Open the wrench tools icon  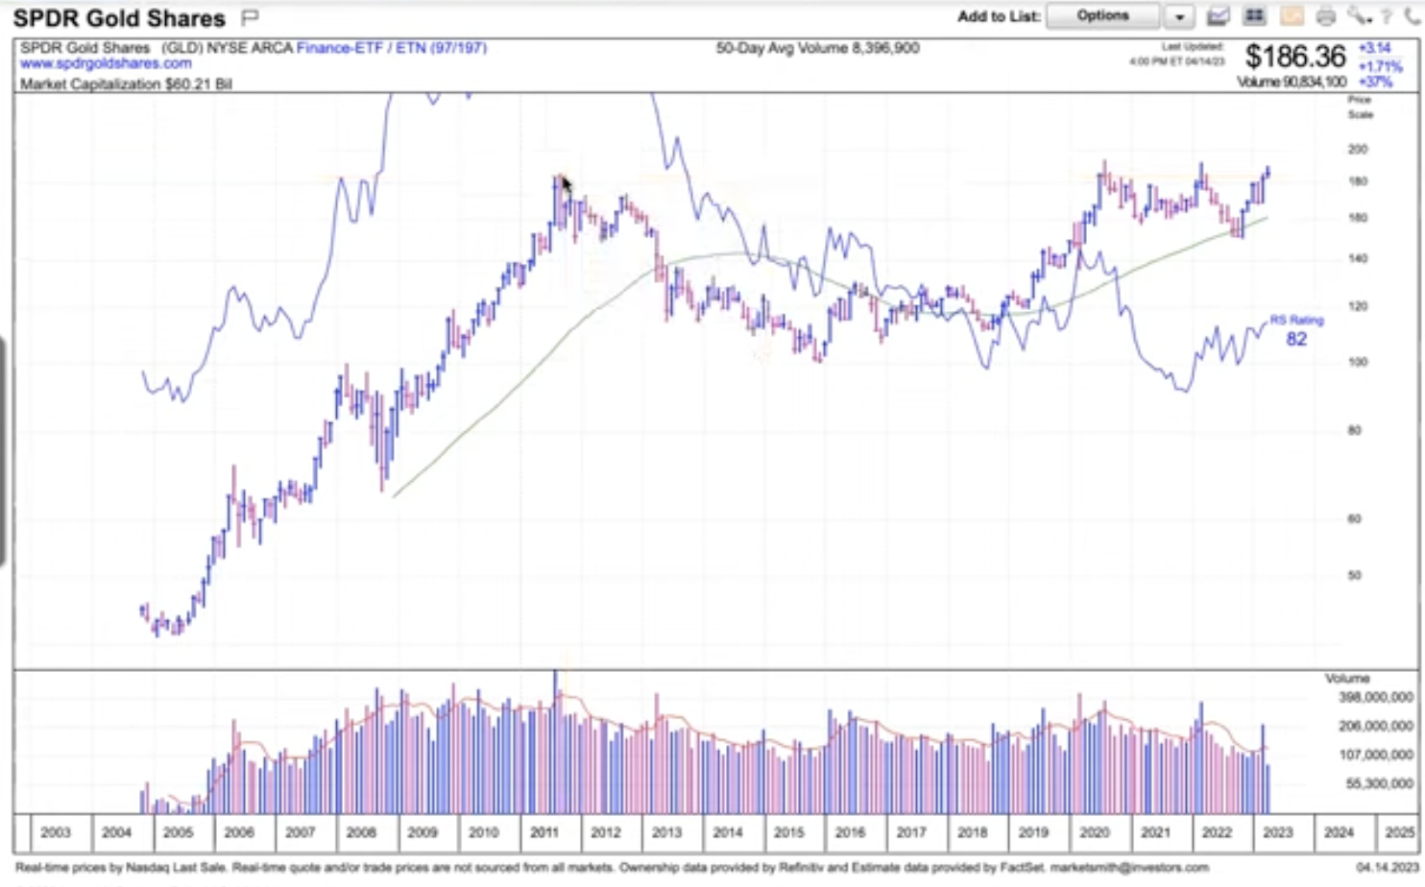coord(1357,16)
